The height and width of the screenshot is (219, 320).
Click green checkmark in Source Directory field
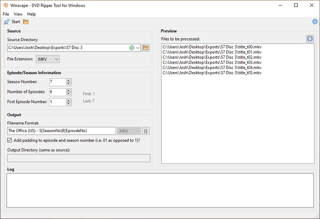[x=132, y=48]
